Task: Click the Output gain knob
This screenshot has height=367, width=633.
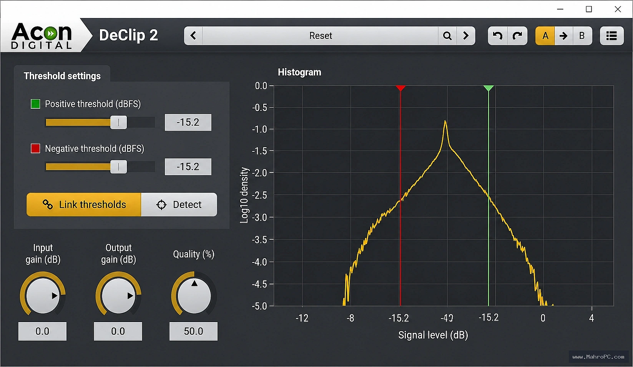Action: (x=118, y=296)
